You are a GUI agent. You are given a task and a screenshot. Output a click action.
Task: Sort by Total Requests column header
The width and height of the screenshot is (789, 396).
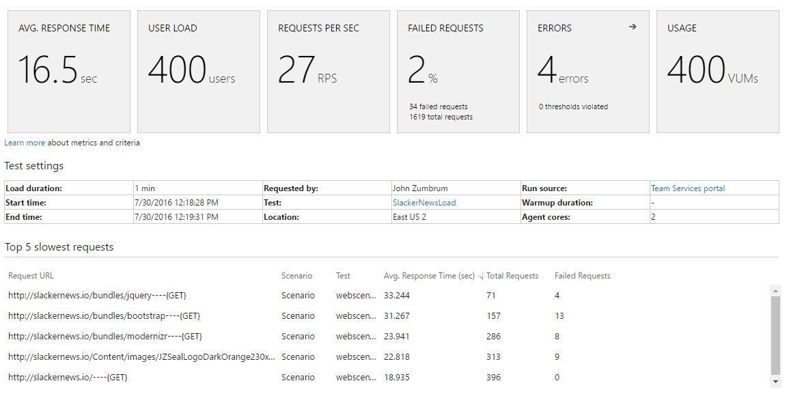tap(512, 276)
